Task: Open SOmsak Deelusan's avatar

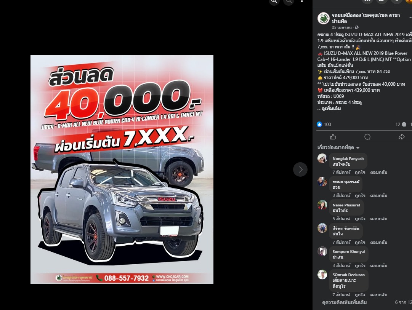Action: point(322,275)
